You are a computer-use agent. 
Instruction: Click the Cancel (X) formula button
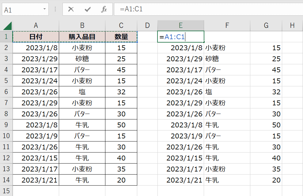[71, 9]
